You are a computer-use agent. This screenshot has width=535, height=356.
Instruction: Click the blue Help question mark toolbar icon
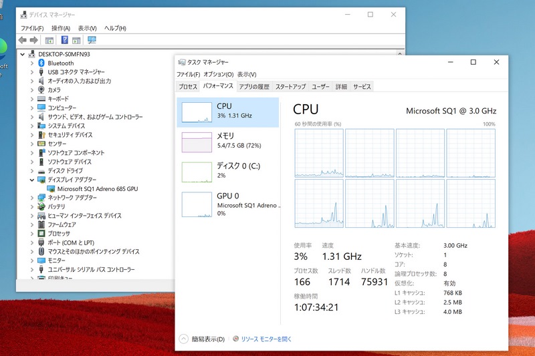click(64, 40)
